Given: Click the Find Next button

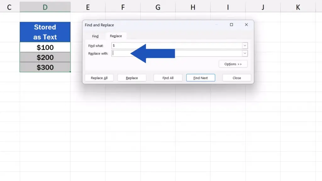Looking at the screenshot, I should tap(201, 78).
